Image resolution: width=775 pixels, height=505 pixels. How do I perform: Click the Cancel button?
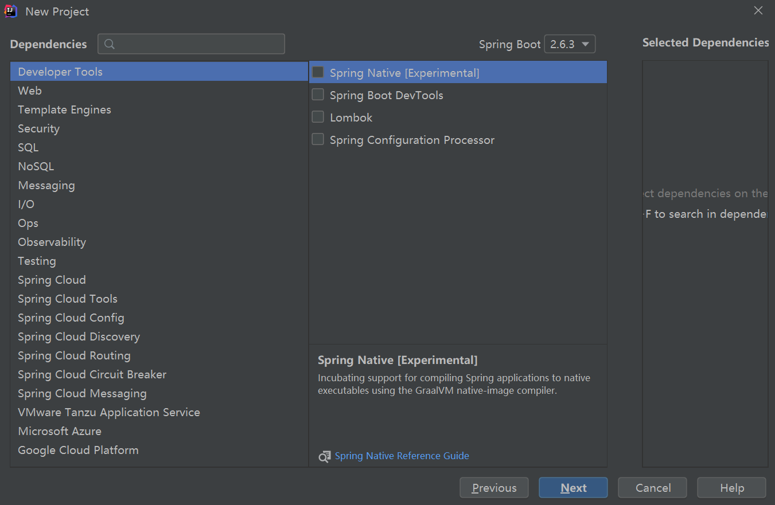click(653, 488)
